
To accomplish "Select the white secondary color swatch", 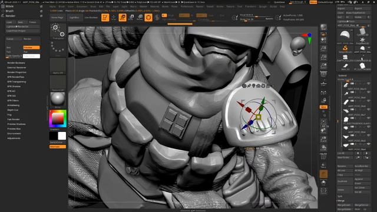I will tap(62, 136).
